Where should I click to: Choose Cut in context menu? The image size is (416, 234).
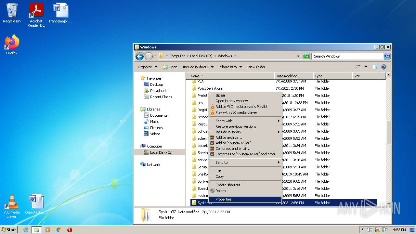(245, 171)
